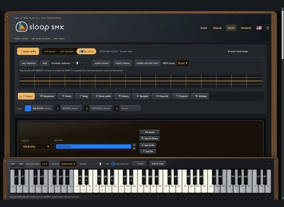284x207 pixels.
Task: Click the save to file button
Action: coord(148,145)
